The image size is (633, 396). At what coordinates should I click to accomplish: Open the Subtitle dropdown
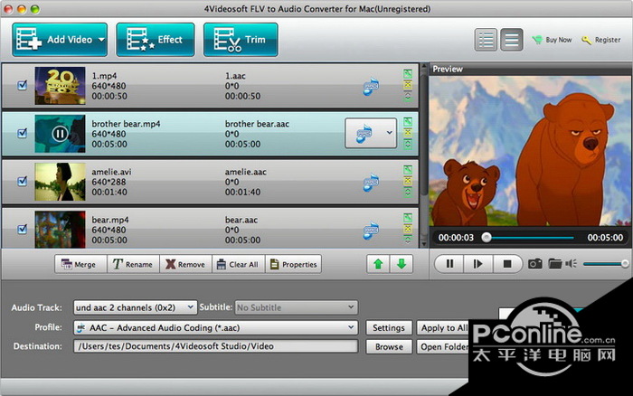click(x=297, y=307)
